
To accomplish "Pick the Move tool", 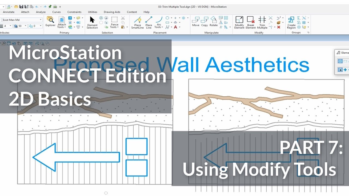I will (x=196, y=22).
